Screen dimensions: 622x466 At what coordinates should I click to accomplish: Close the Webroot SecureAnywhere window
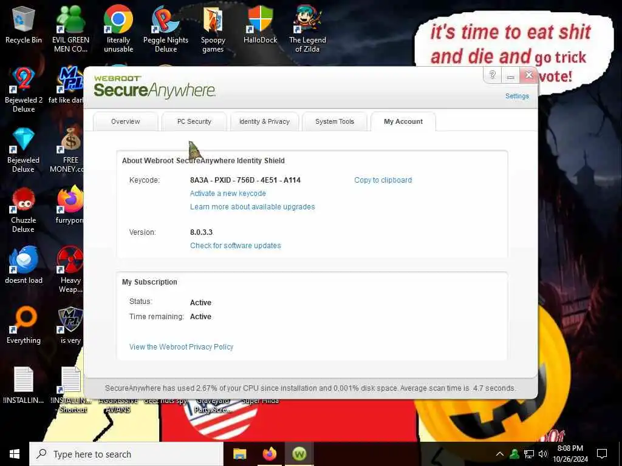click(528, 75)
